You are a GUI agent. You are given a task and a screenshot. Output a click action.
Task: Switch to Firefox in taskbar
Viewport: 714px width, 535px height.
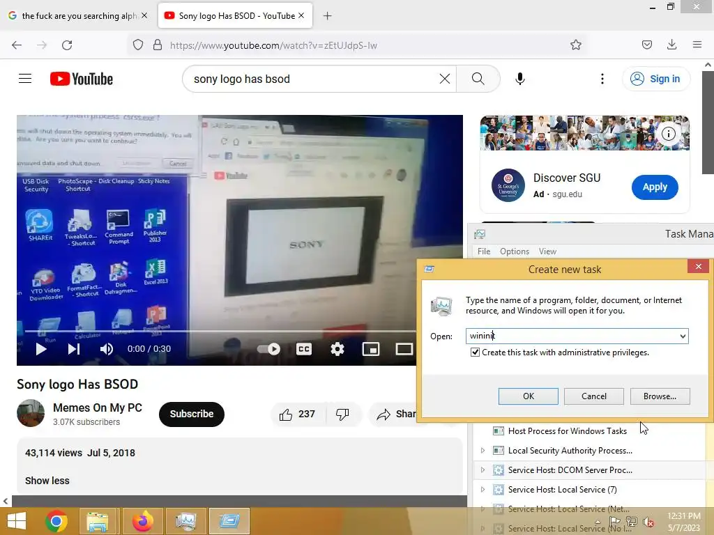[142, 521]
